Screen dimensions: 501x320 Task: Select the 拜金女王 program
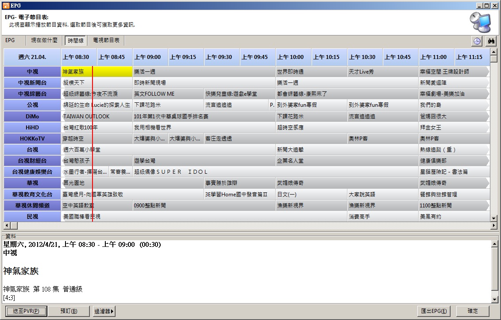pos(455,127)
